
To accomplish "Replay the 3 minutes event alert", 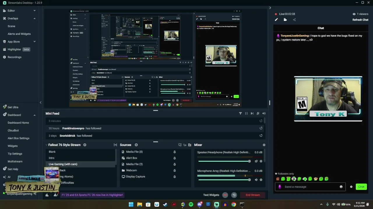I will coord(261,121).
